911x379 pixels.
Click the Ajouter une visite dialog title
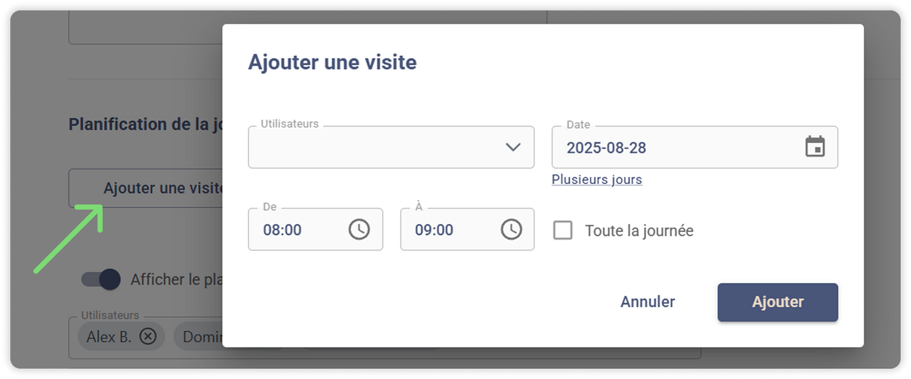(332, 62)
